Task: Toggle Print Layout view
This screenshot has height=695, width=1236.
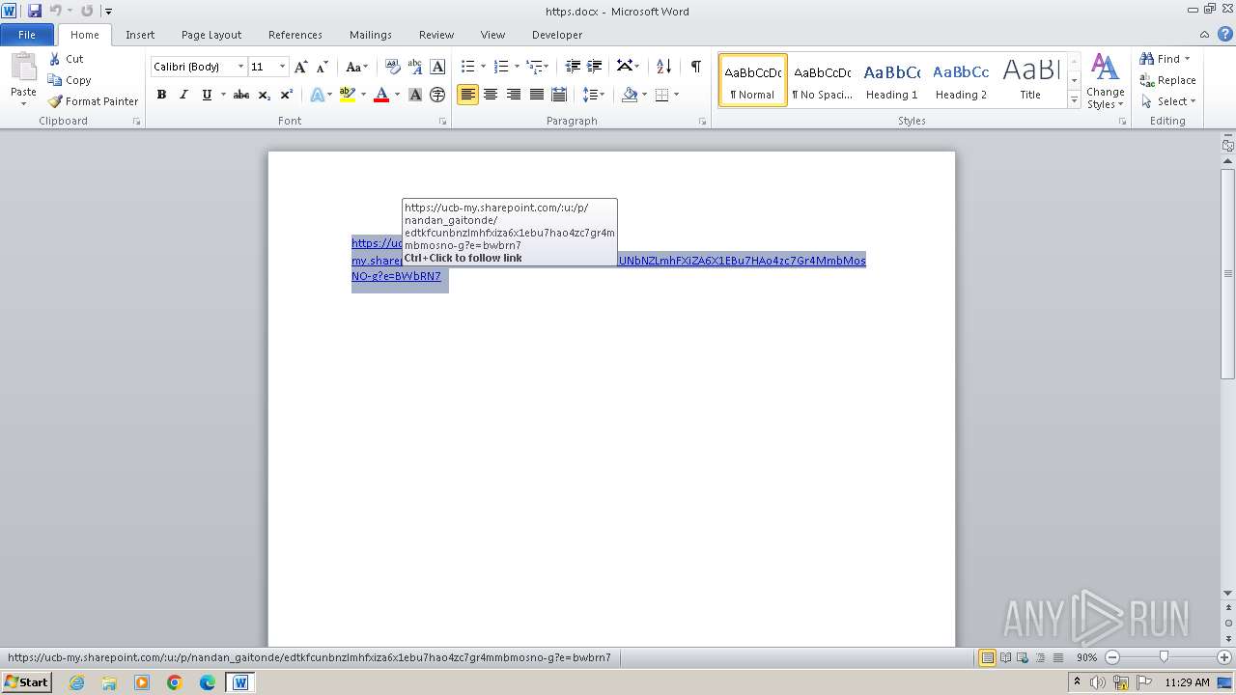Action: pyautogui.click(x=987, y=657)
